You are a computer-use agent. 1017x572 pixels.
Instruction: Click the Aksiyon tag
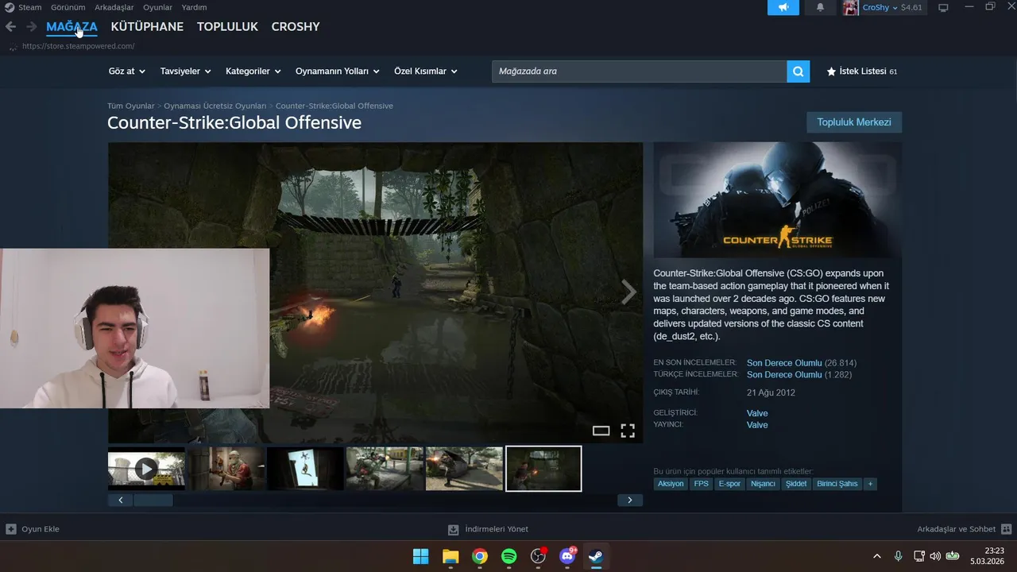(671, 484)
